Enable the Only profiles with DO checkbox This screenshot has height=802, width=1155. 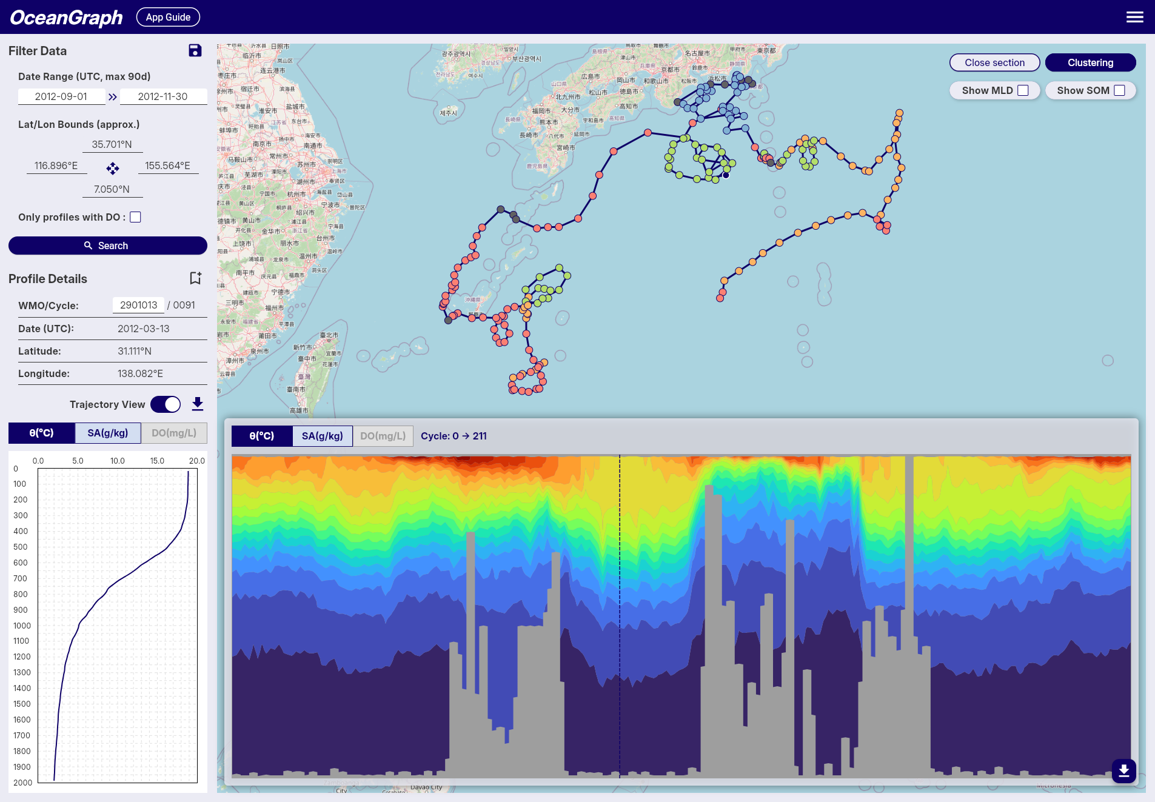coord(135,216)
